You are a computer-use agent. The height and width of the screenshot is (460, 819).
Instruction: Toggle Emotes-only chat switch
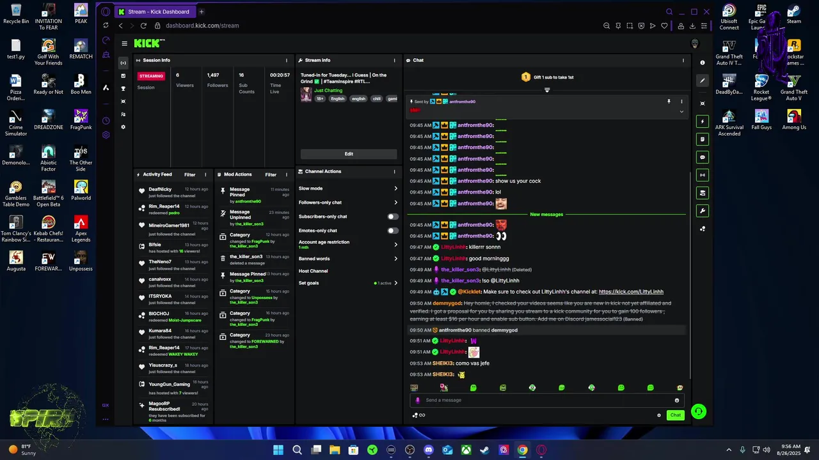[392, 231]
